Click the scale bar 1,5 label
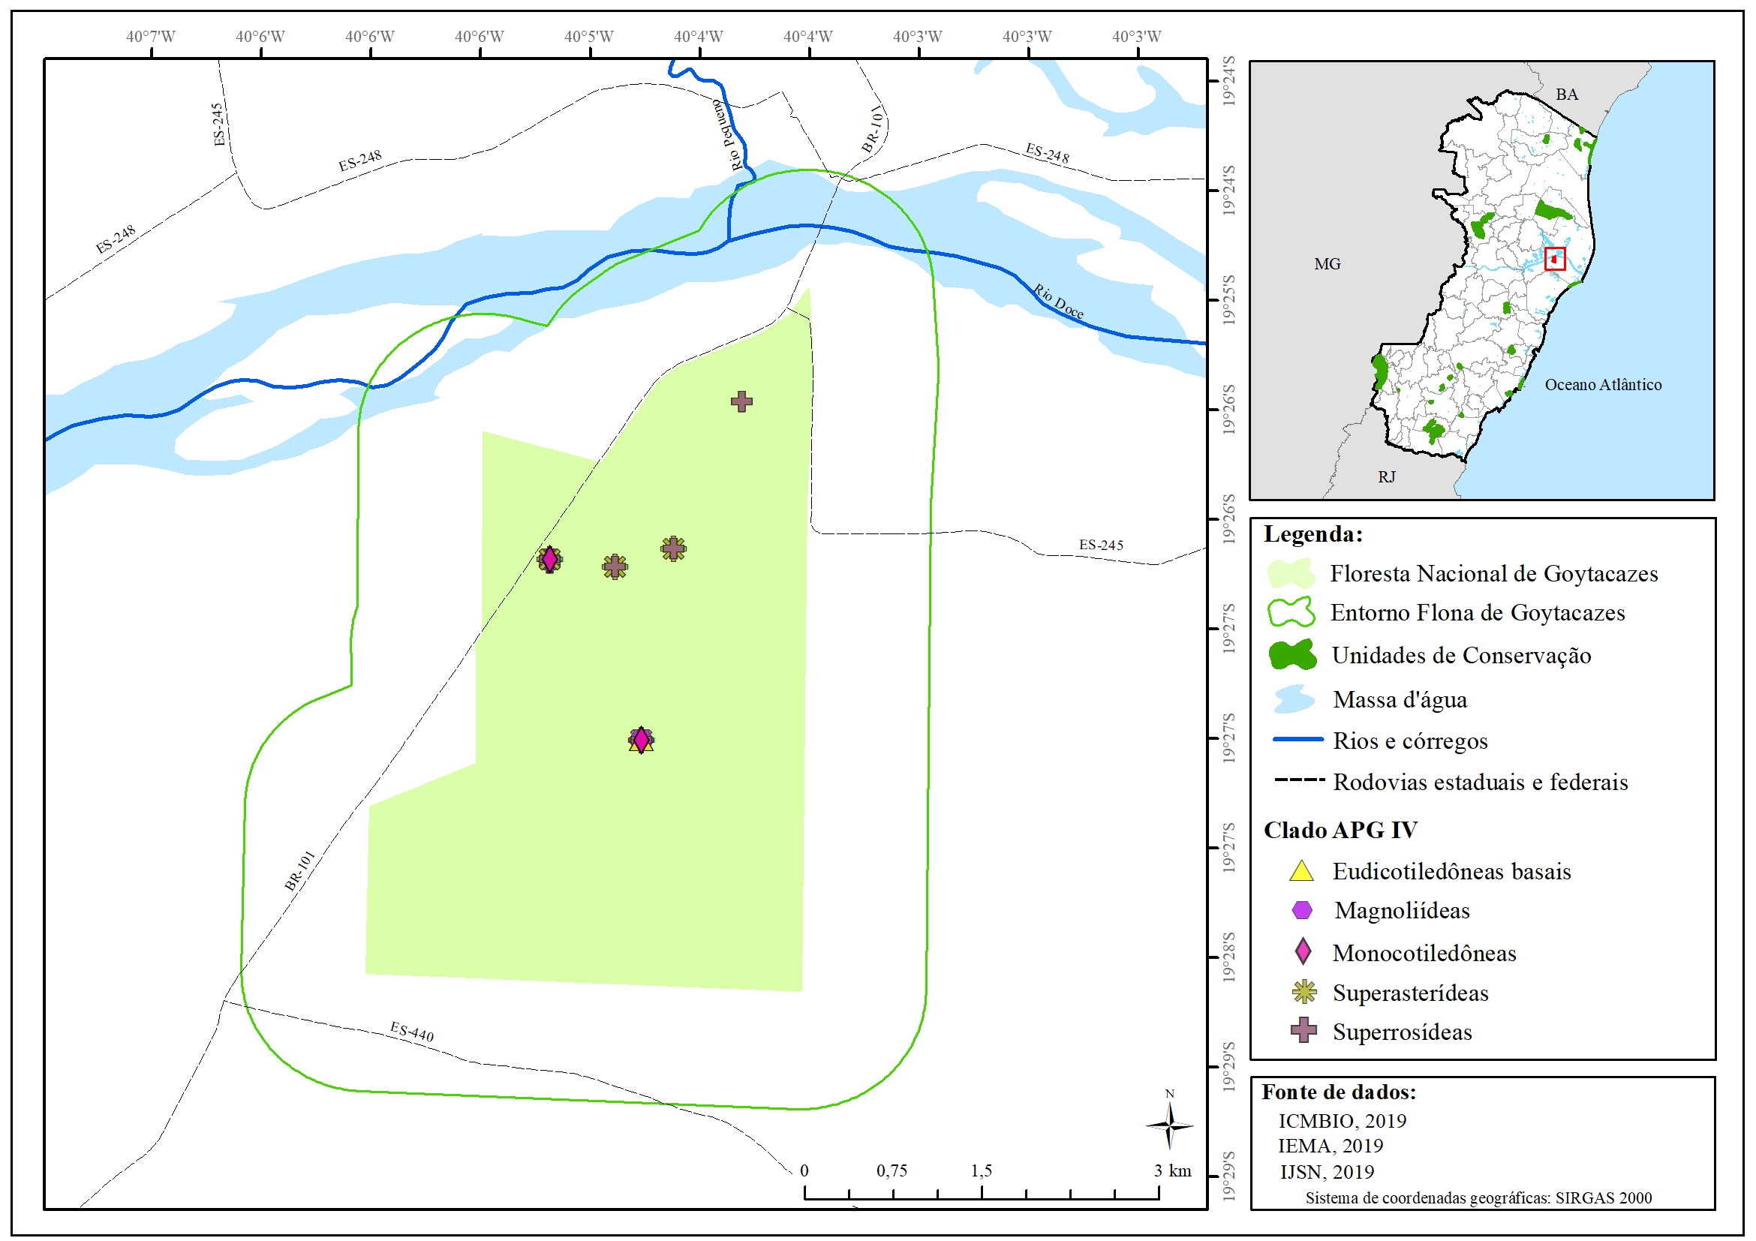Viewport: 1756px width, 1241px height. [x=982, y=1170]
